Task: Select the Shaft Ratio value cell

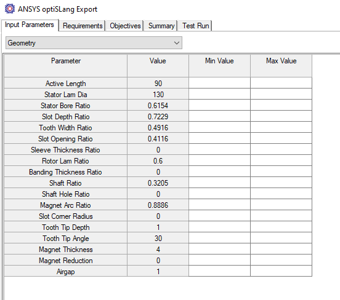Action: 158,183
